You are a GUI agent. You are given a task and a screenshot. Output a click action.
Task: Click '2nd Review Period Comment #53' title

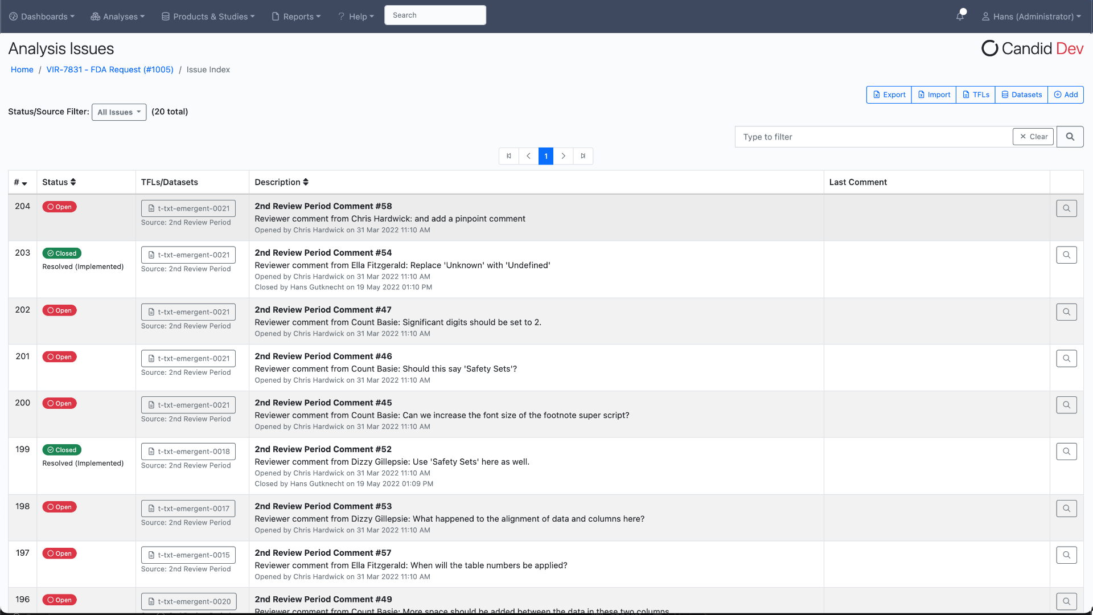coord(323,506)
